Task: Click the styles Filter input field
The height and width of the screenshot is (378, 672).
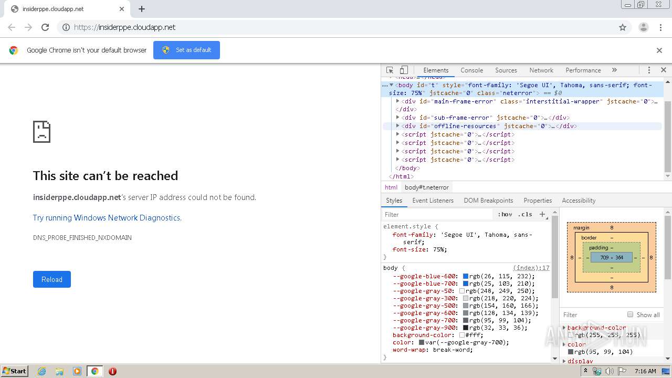Action: tap(438, 214)
